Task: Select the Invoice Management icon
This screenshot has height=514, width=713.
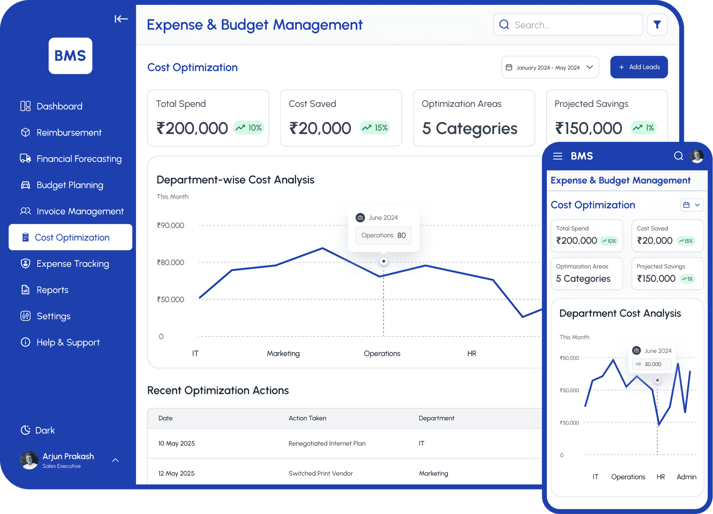Action: coord(25,211)
